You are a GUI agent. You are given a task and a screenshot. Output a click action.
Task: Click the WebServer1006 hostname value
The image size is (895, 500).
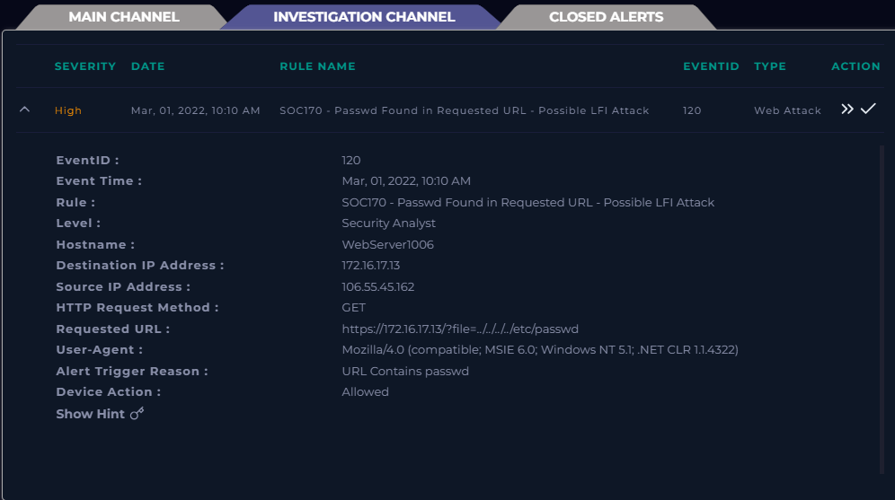coord(387,244)
